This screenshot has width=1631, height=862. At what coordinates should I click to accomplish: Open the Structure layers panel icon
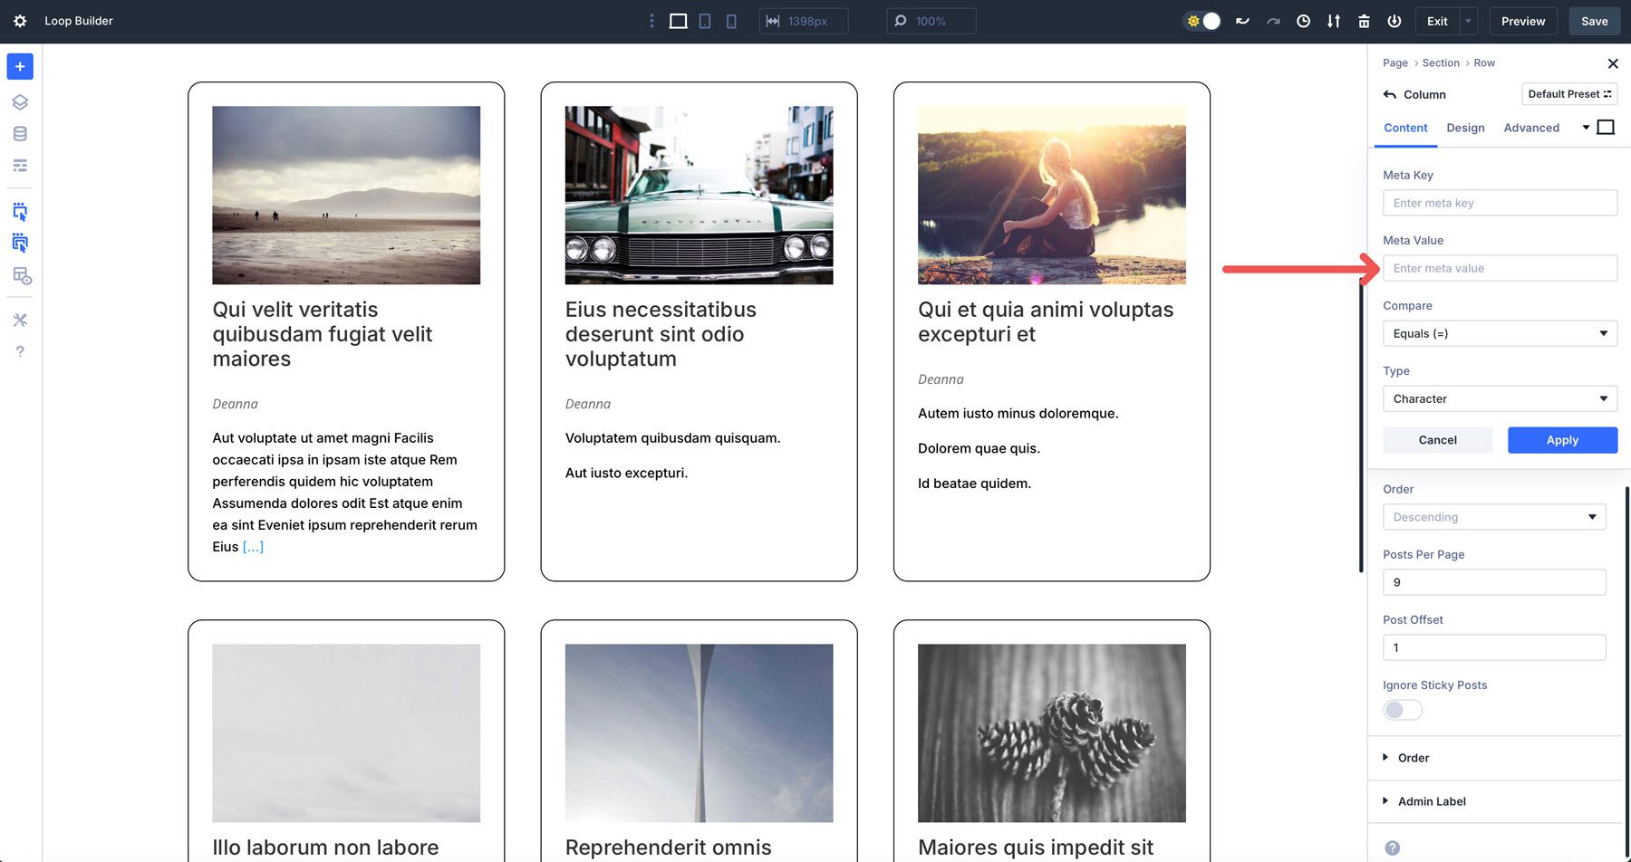point(19,101)
